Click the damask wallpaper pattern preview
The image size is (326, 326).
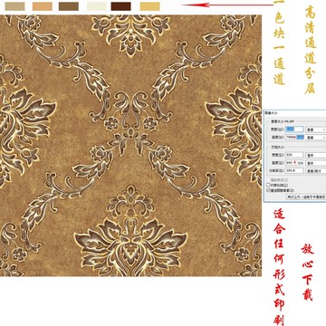130,146
